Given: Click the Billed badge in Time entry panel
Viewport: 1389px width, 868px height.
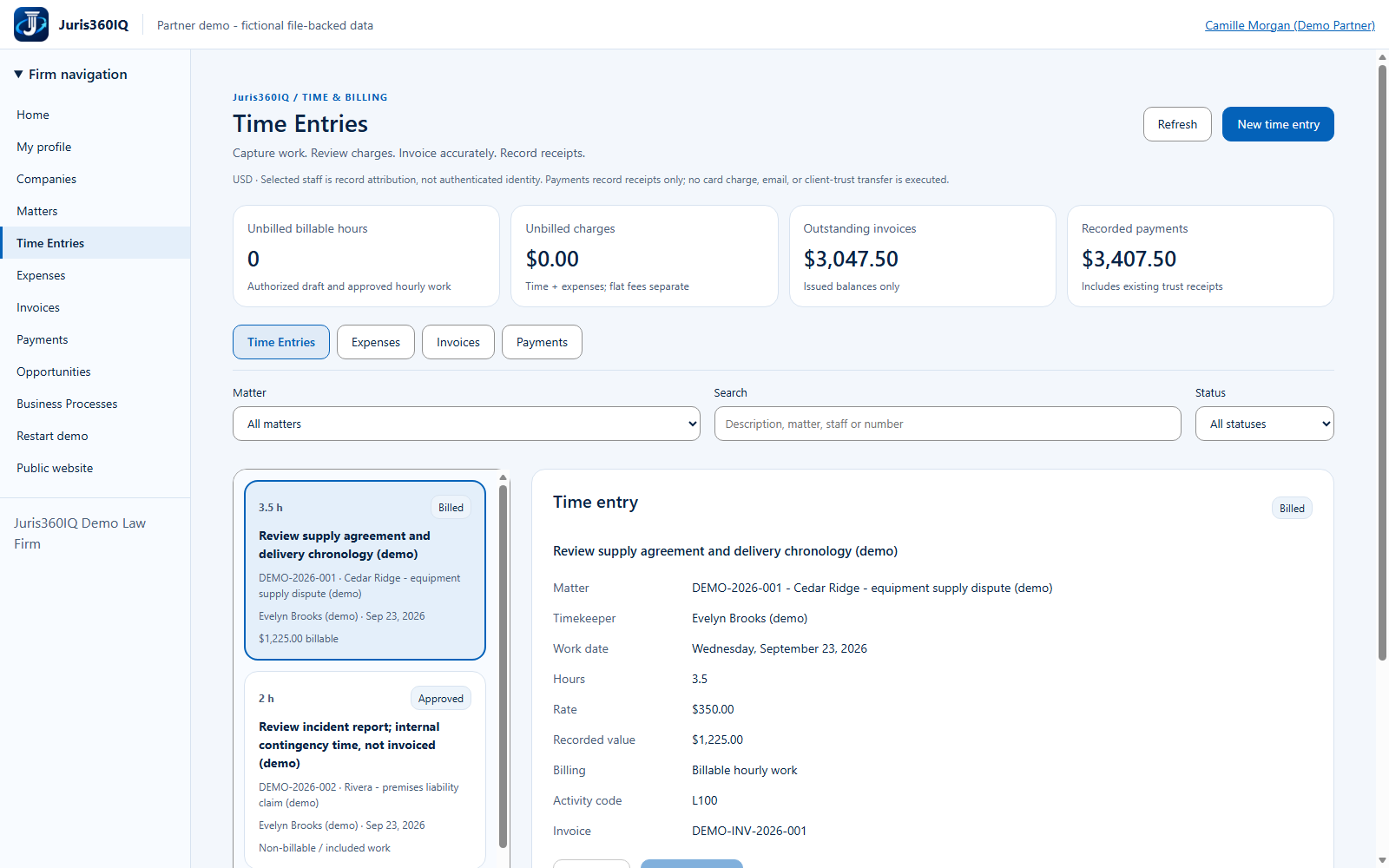Looking at the screenshot, I should [1292, 509].
